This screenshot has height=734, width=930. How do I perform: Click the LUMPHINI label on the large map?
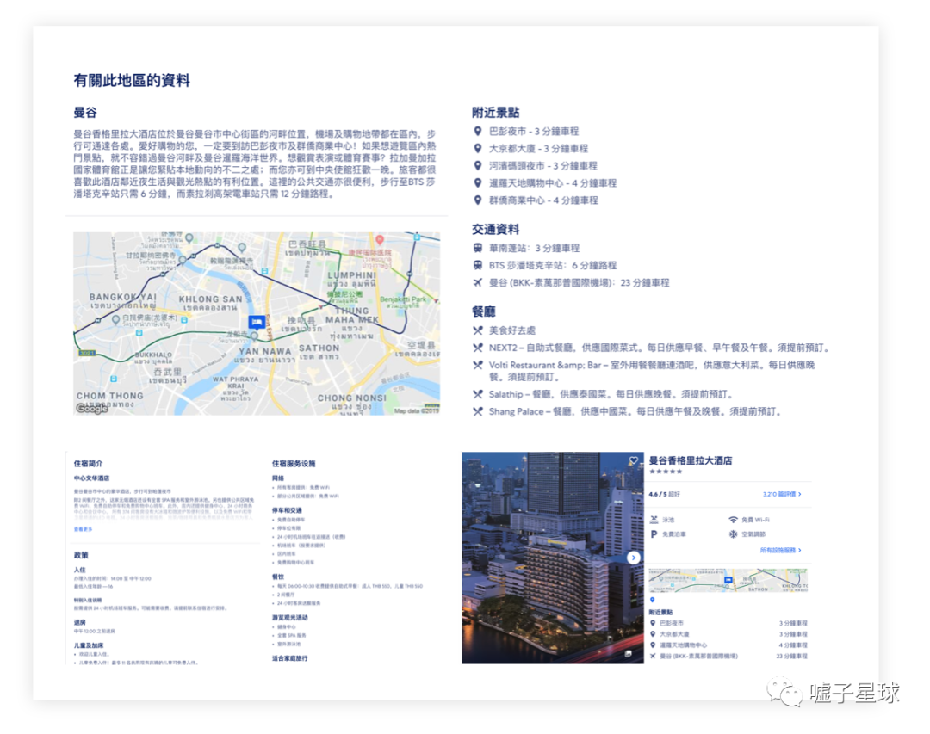pos(351,275)
